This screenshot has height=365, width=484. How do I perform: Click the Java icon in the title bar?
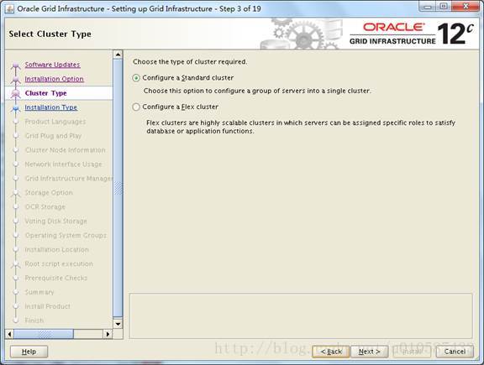point(9,9)
